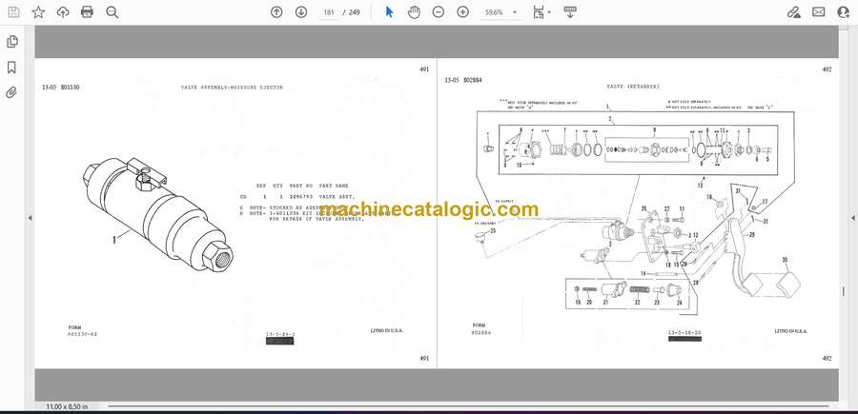Zoom in with the plus button
Image resolution: width=858 pixels, height=414 pixels.
(x=463, y=12)
